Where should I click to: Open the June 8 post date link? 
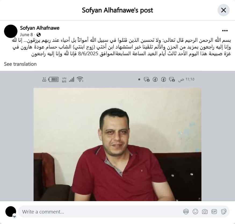point(26,35)
